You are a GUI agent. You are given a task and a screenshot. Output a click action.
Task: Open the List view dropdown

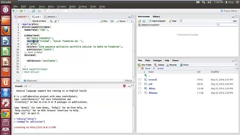tap(235, 21)
